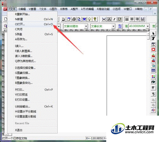Click the yellow question mark help icon
Screen dimensions: 159x142
95,19
